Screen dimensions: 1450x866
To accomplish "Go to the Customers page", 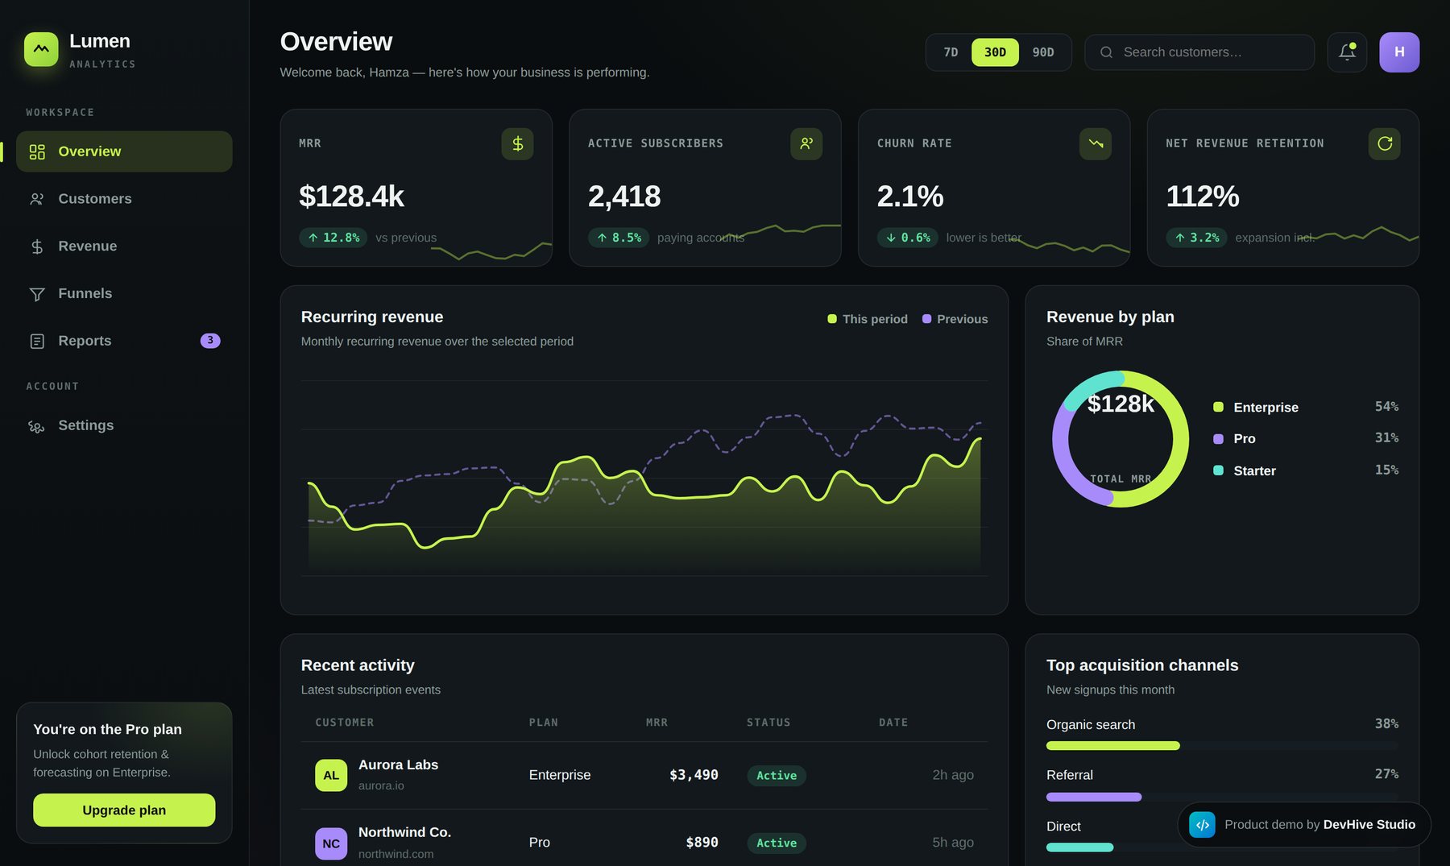I will 124,199.
